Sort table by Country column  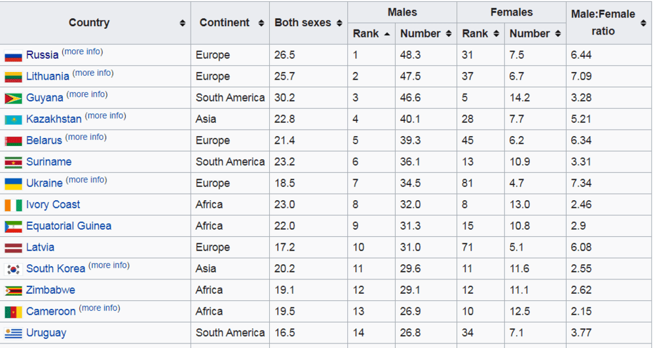[x=182, y=23]
